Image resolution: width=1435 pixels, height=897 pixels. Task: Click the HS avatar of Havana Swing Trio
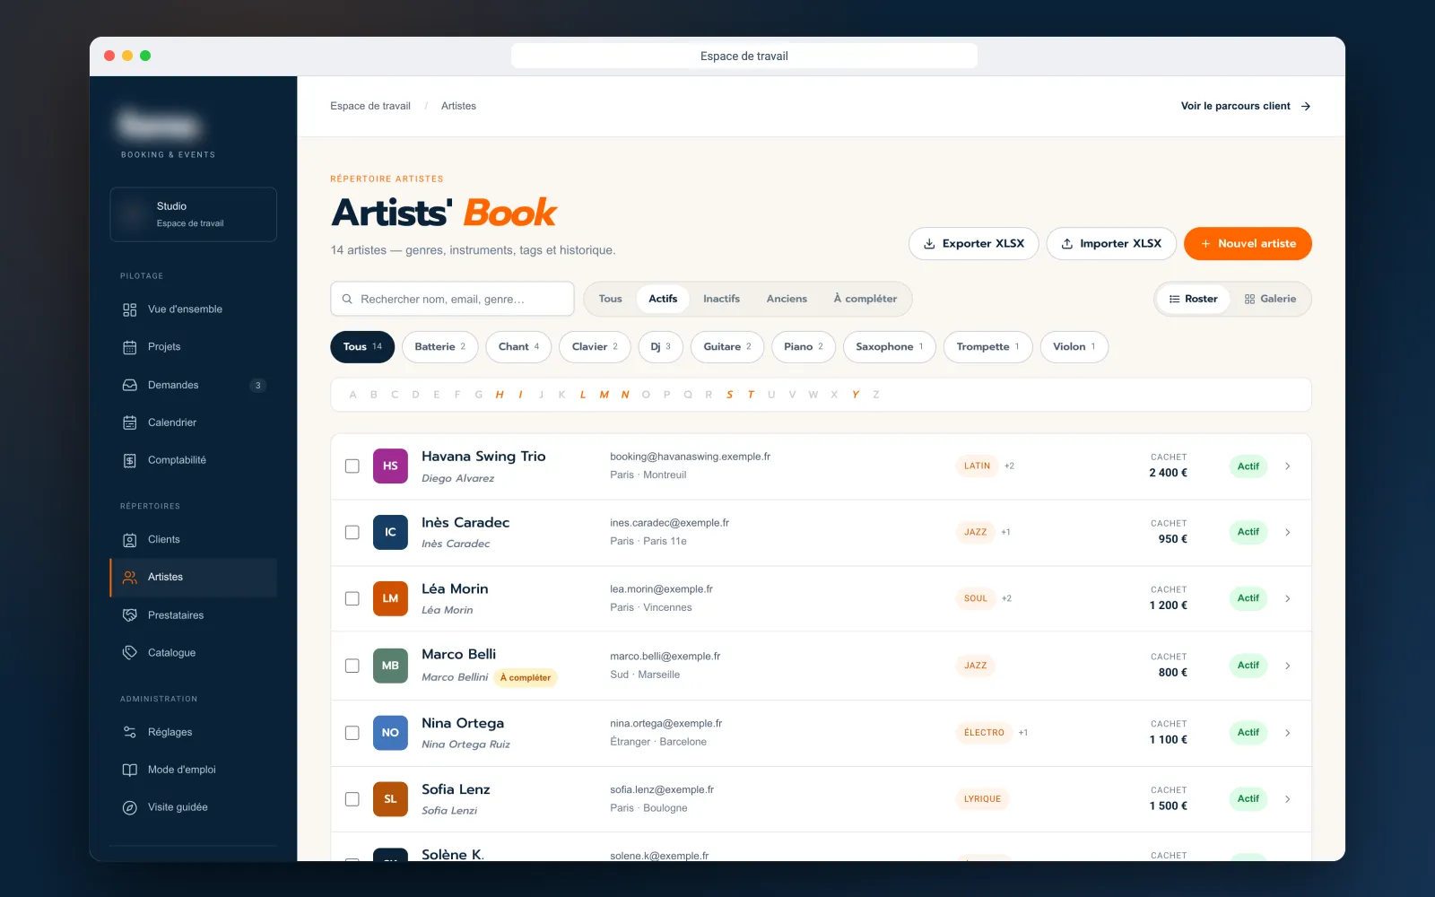pos(390,466)
